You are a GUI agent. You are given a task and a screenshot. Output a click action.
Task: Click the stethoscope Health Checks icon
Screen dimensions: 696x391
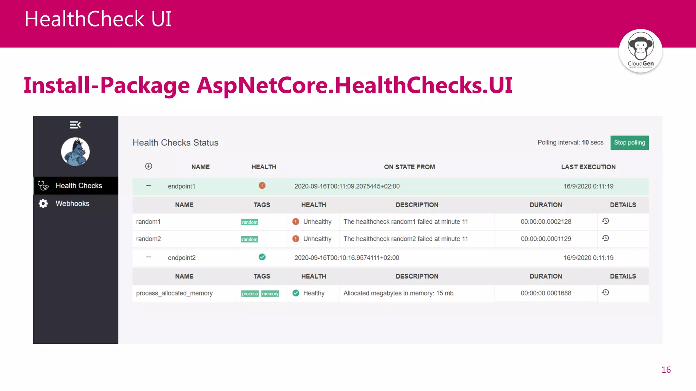43,186
